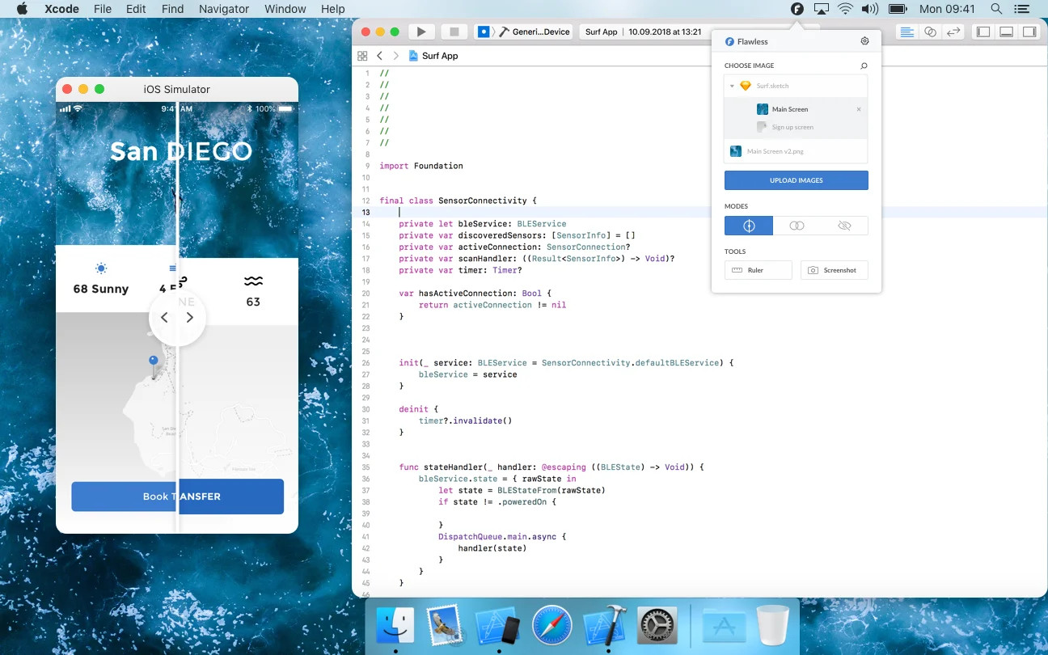Go back in Xcode editor history
Viewport: 1048px width, 655px height.
click(x=380, y=56)
